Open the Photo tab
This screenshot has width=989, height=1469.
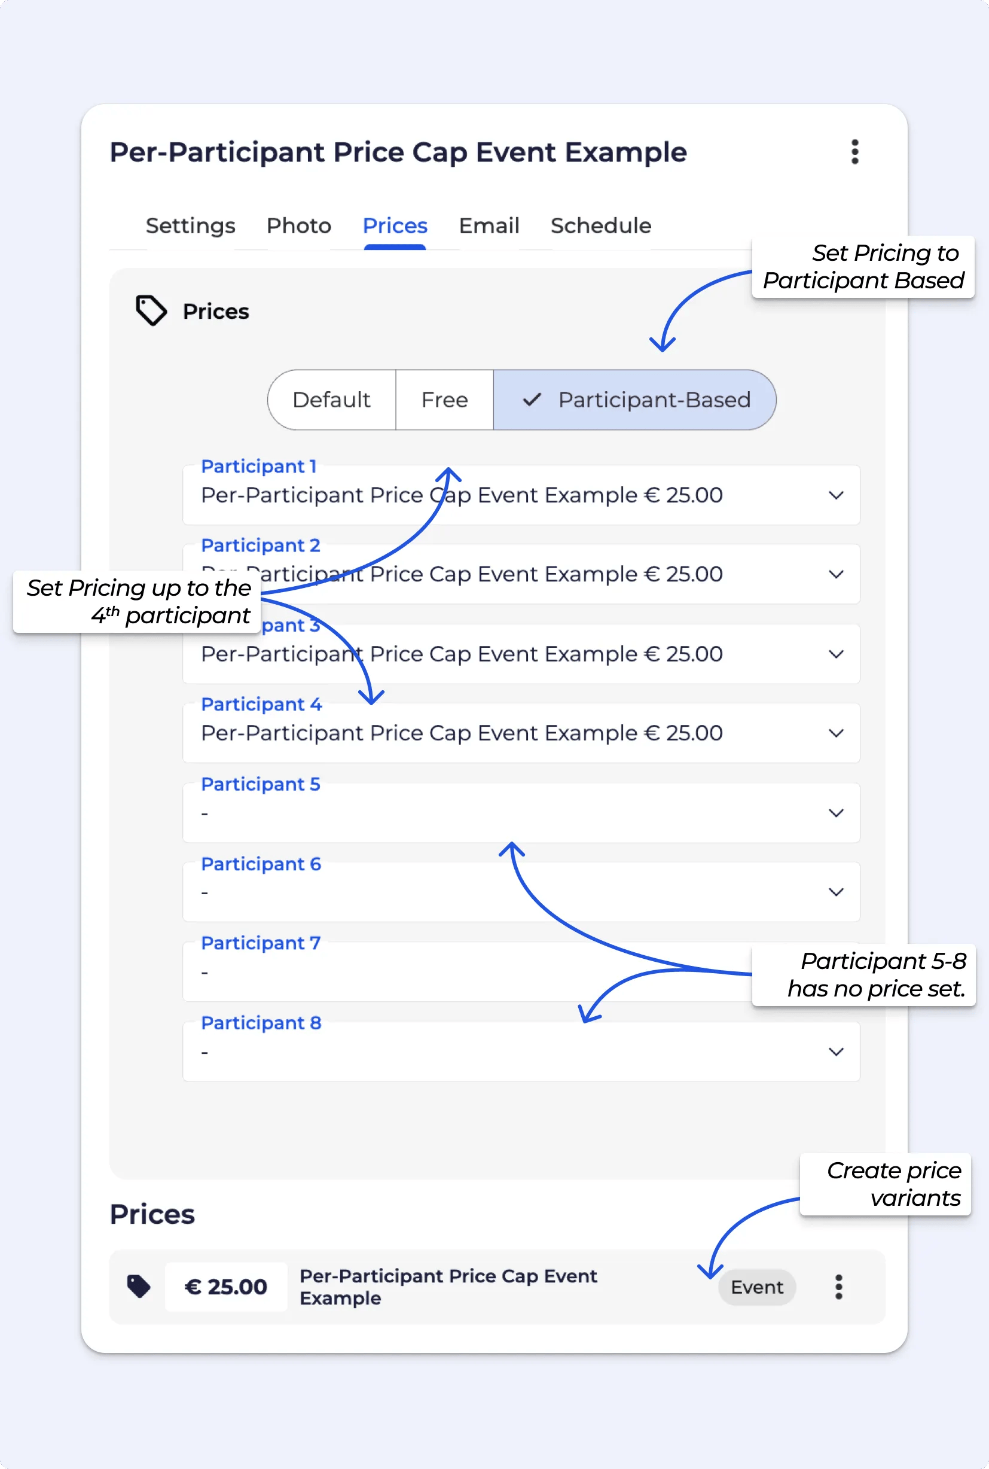click(298, 226)
